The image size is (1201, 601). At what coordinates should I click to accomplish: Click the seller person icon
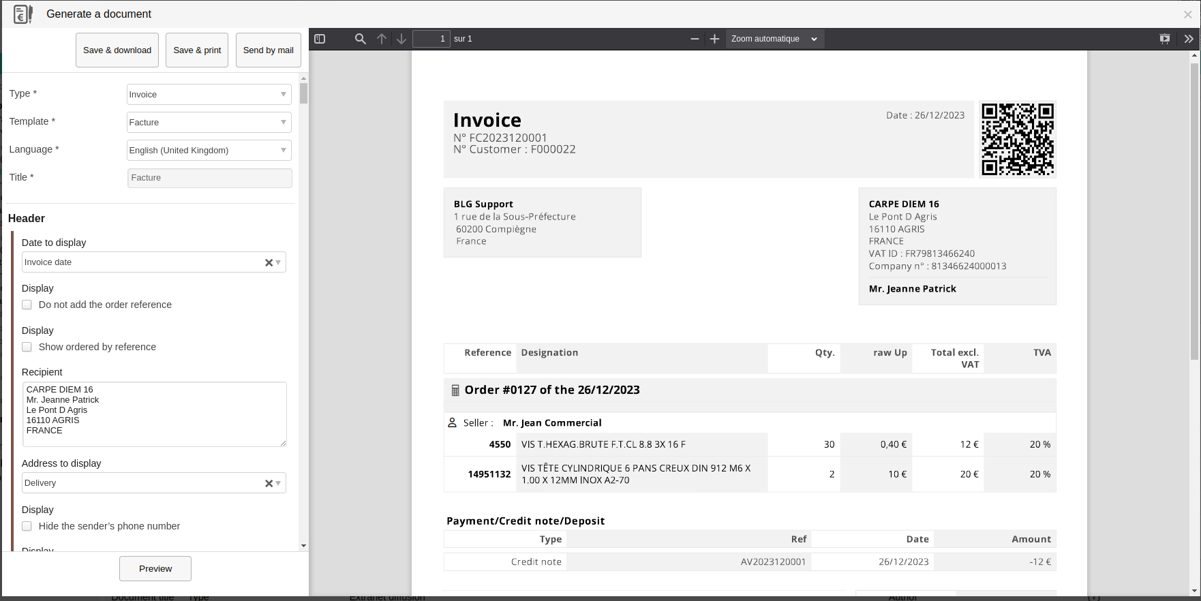(x=452, y=422)
